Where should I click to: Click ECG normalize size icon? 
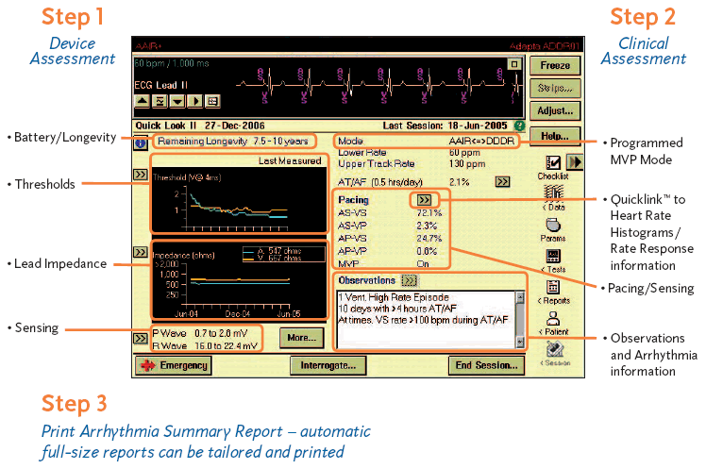click(160, 101)
